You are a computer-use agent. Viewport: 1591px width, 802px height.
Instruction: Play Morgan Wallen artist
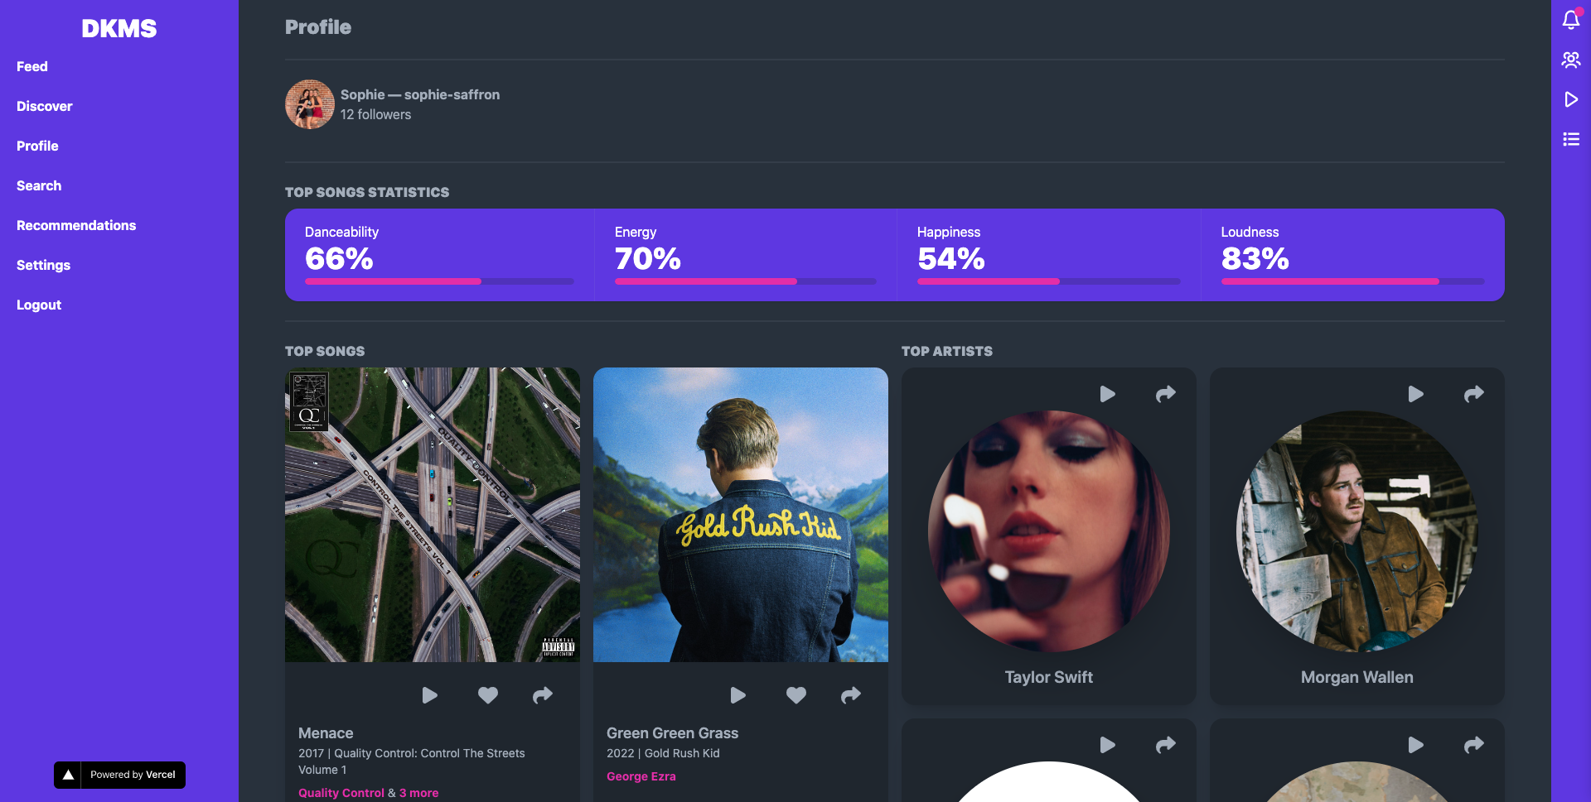[x=1415, y=394]
